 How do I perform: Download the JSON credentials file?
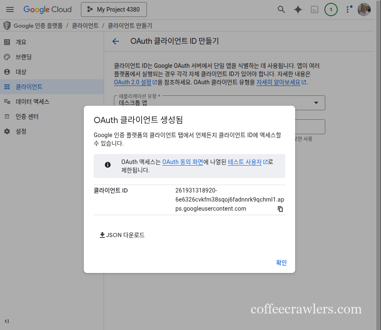coord(122,235)
